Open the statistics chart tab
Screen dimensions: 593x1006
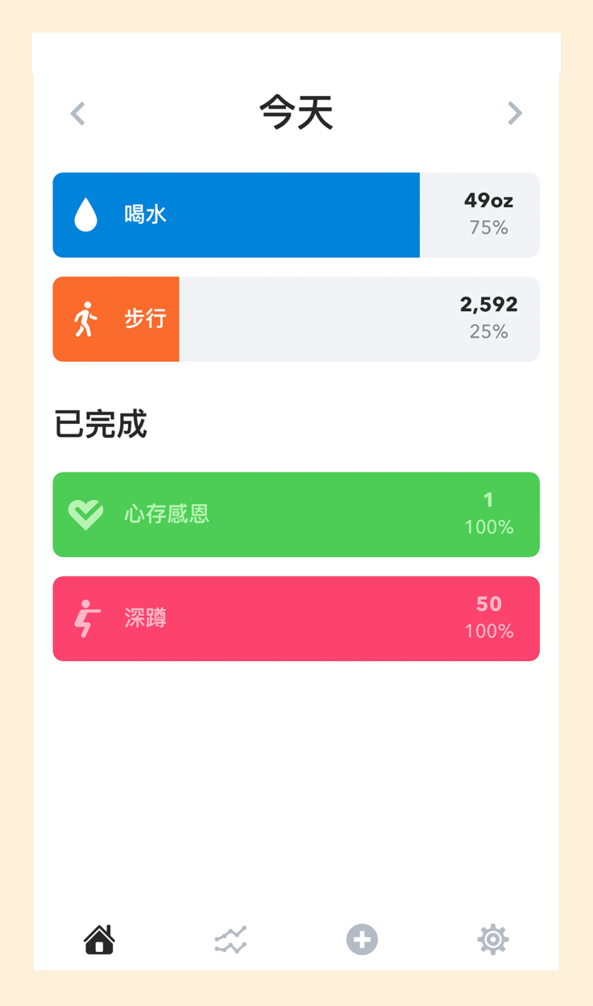[230, 940]
